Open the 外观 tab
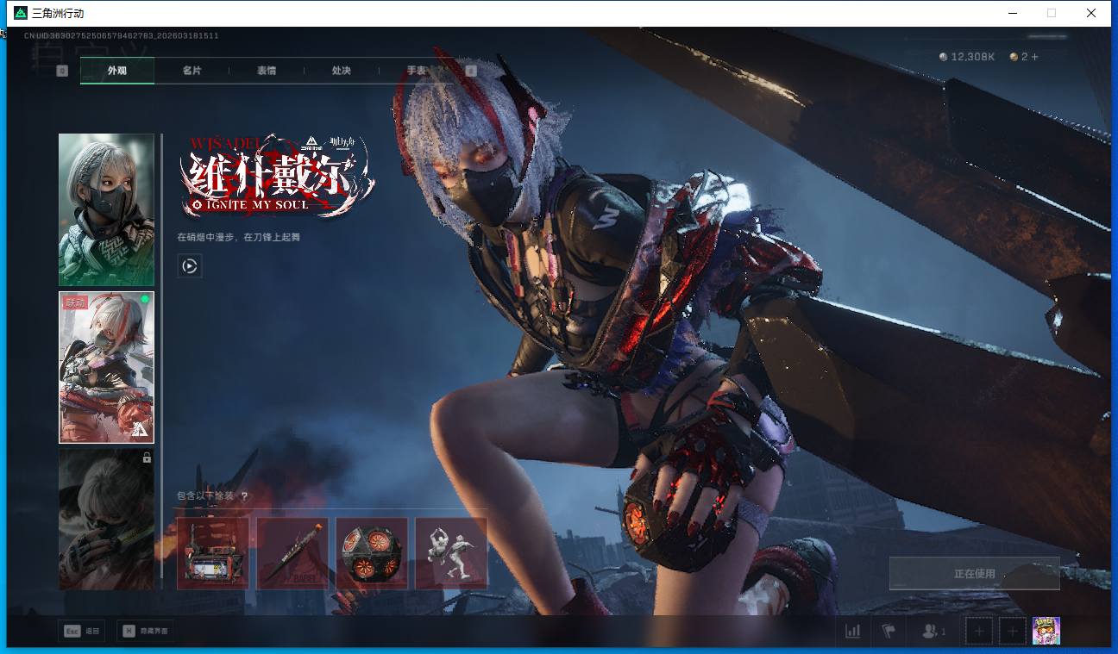Viewport: 1118px width, 654px height. (117, 71)
